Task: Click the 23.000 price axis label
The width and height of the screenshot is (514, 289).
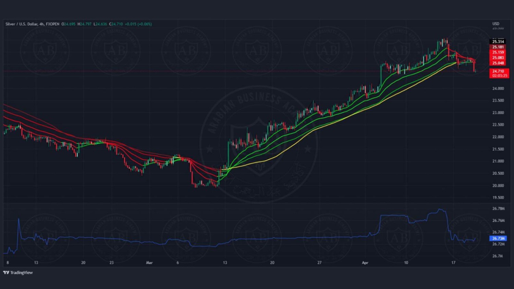Action: point(498,113)
